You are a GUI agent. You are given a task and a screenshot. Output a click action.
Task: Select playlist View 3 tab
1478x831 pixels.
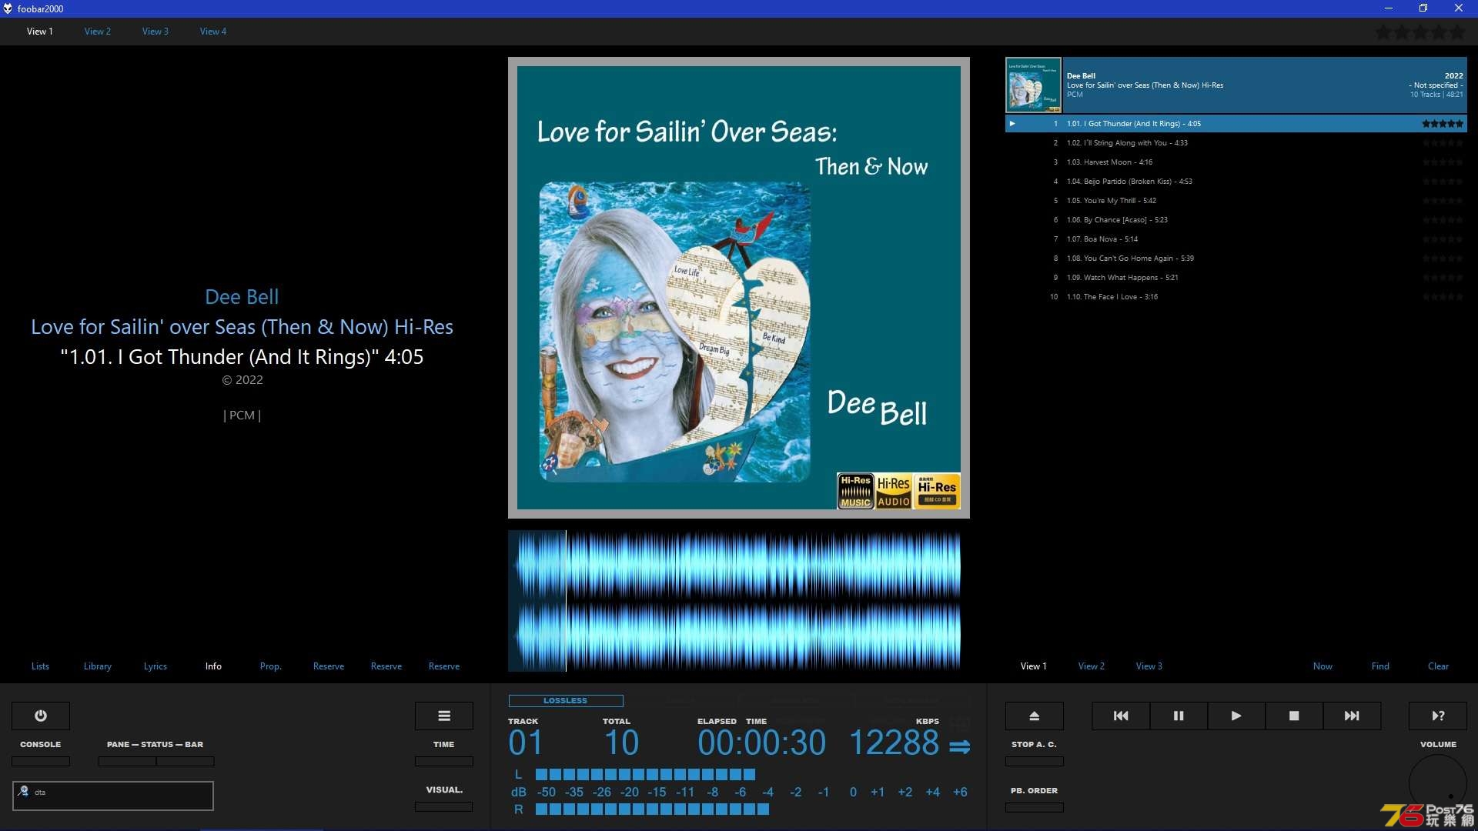1149,666
